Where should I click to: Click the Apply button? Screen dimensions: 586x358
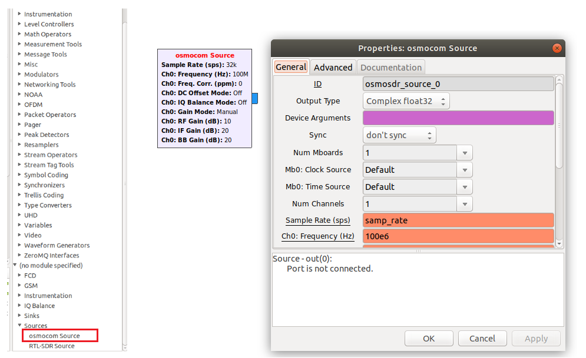[x=536, y=338]
